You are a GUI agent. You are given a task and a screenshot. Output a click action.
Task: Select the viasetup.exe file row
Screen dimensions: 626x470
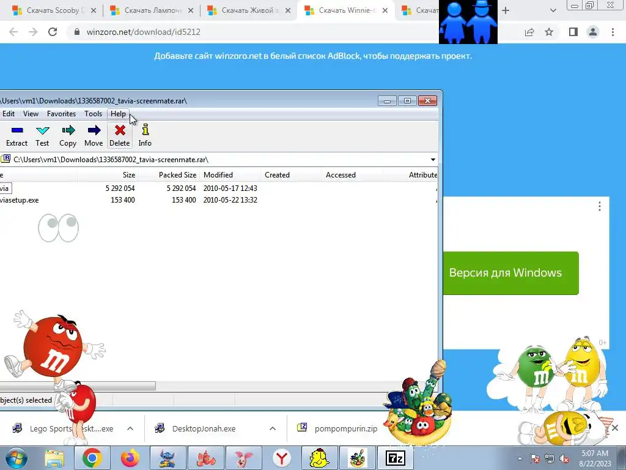click(219, 200)
